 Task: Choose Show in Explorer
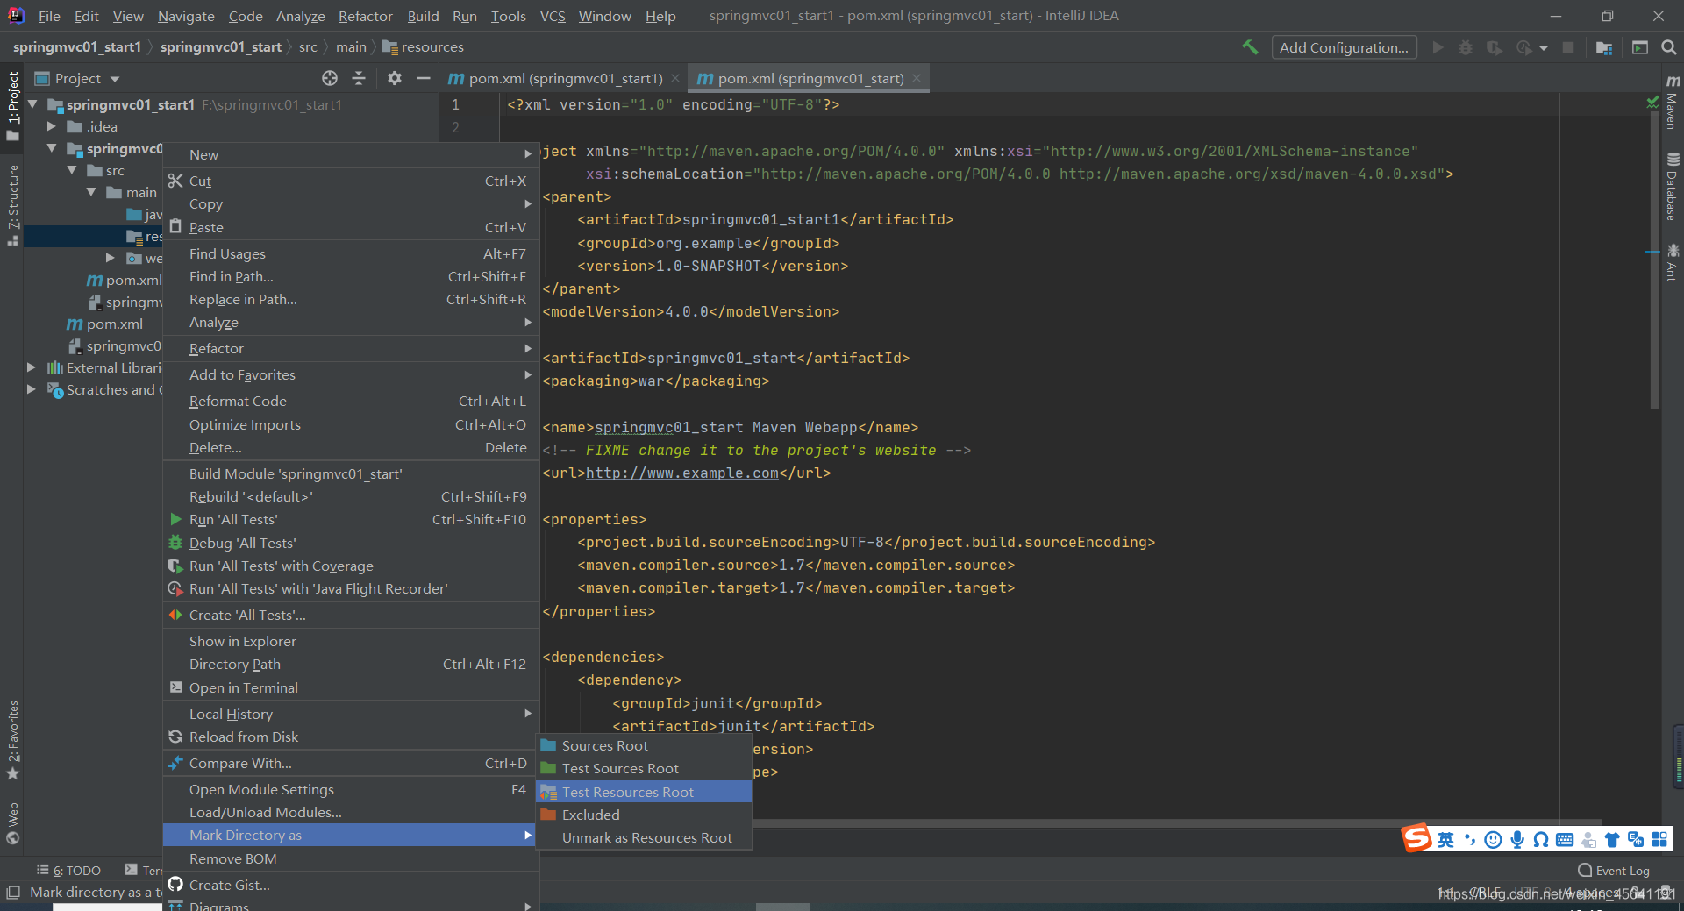tap(352, 641)
